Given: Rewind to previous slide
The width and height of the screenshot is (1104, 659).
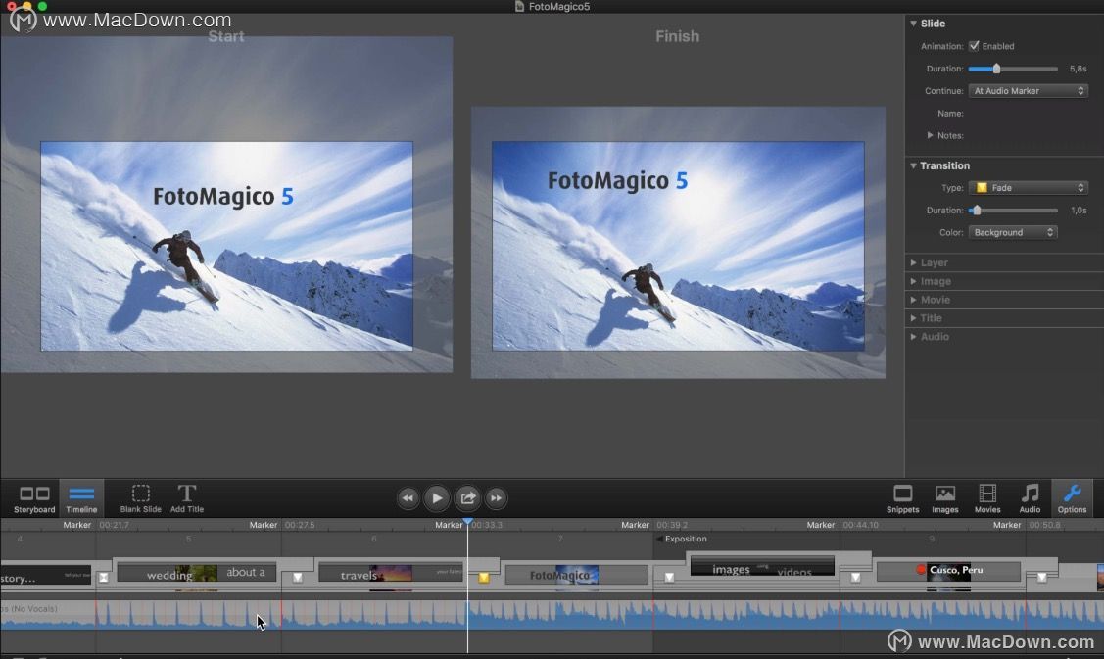Looking at the screenshot, I should pos(408,497).
